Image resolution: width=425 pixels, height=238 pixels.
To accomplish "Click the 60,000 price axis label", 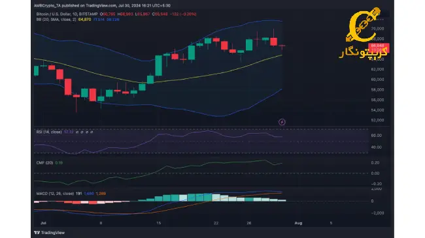I will pyautogui.click(x=377, y=80).
